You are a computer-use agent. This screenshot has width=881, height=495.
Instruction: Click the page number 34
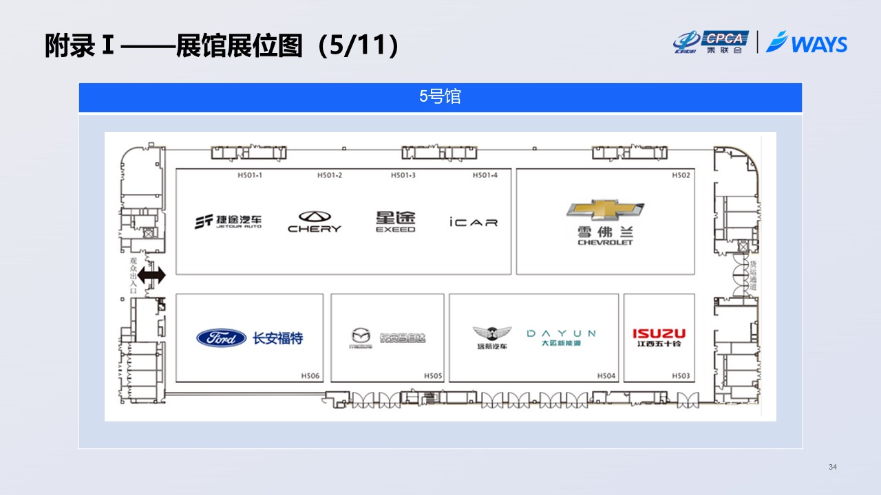(x=833, y=467)
